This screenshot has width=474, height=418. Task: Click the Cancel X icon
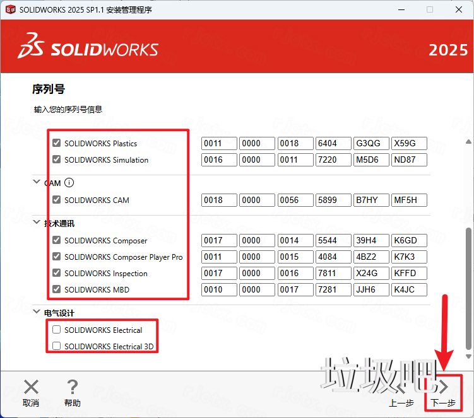31,387
